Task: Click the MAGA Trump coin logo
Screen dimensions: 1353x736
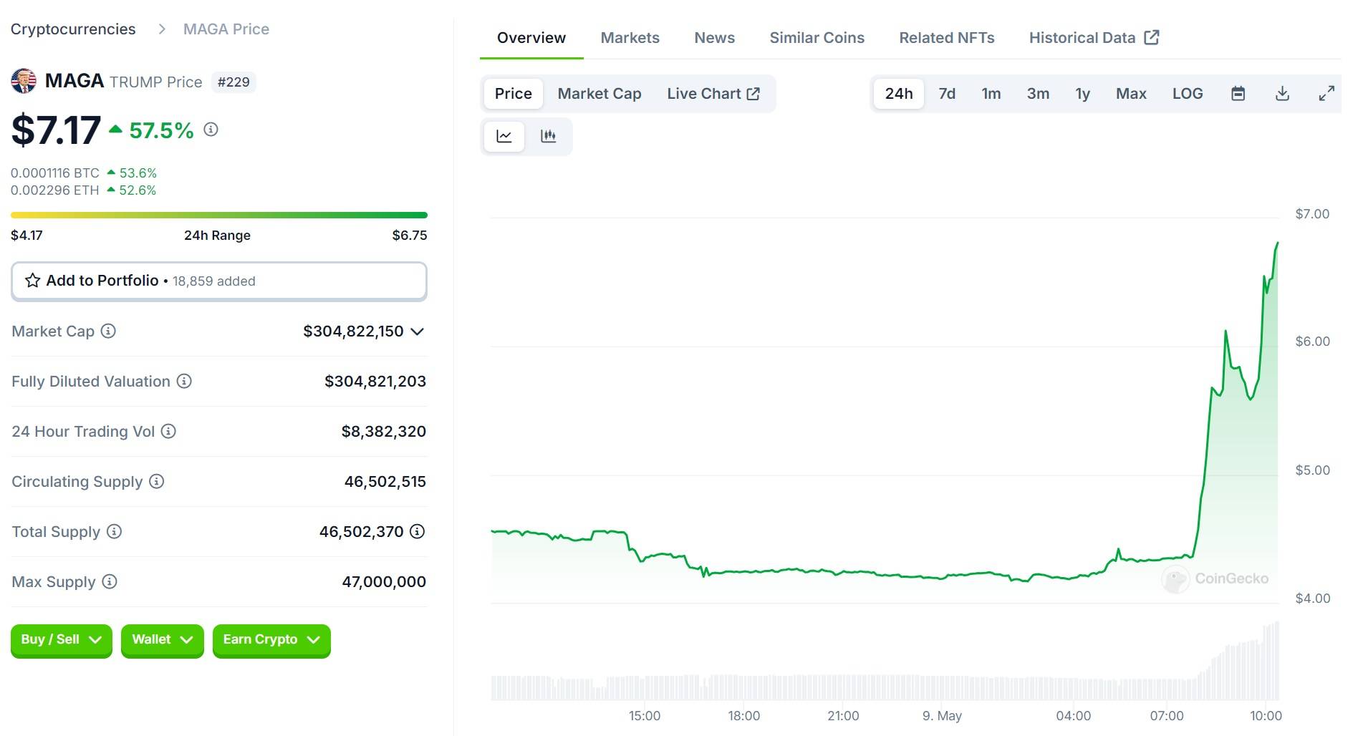Action: pyautogui.click(x=24, y=81)
